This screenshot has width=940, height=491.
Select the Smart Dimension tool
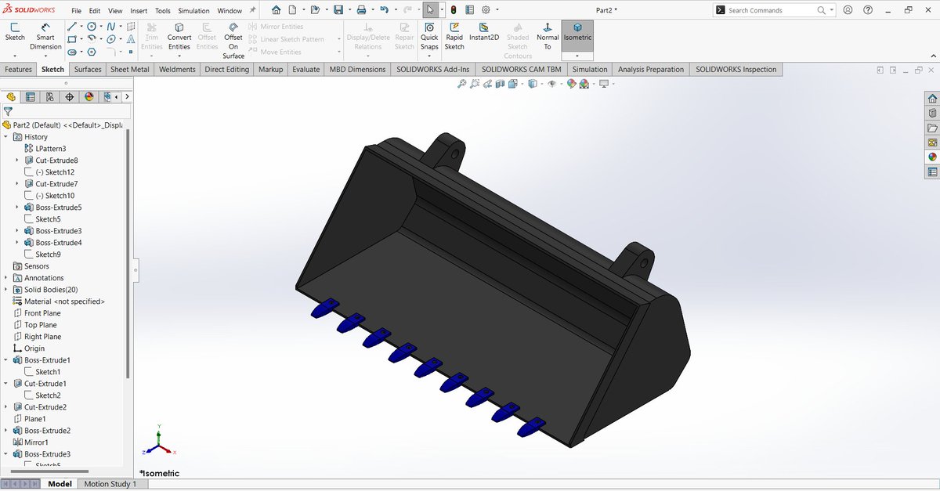point(45,37)
